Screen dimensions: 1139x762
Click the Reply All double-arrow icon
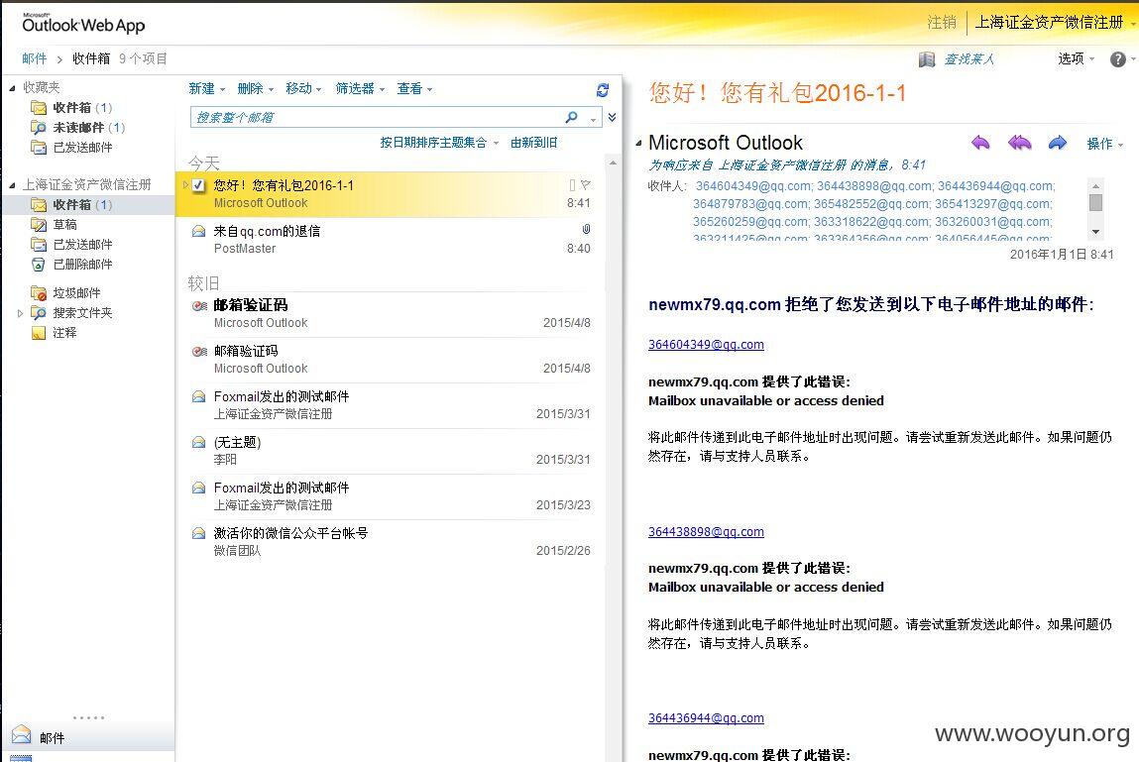click(1019, 143)
